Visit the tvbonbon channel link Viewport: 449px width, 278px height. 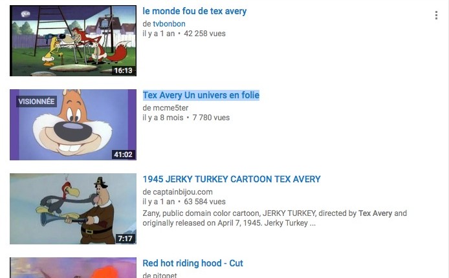click(169, 24)
